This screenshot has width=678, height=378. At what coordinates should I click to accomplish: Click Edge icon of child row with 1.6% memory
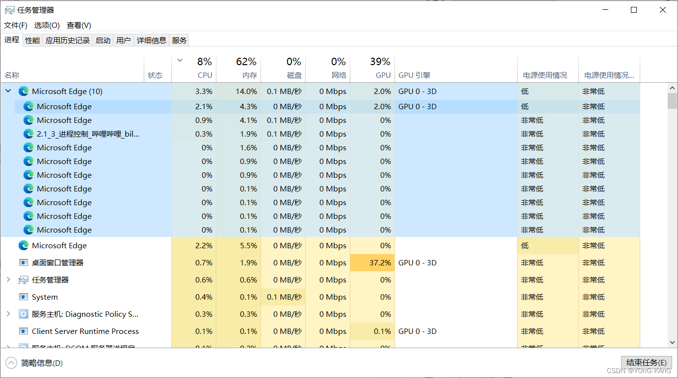coord(28,147)
